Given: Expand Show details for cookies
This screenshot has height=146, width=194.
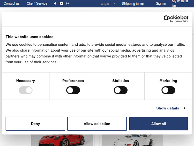Looking at the screenshot, I should [168, 108].
